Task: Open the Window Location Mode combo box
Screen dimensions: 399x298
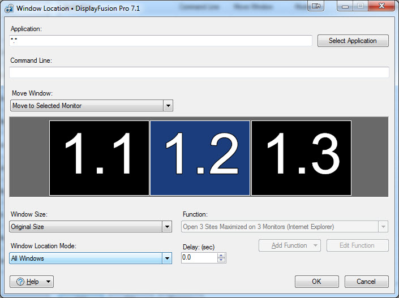Action: coord(91,258)
